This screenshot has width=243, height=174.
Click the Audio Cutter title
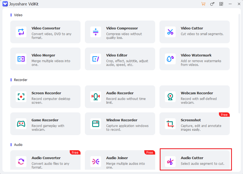pos(192,158)
